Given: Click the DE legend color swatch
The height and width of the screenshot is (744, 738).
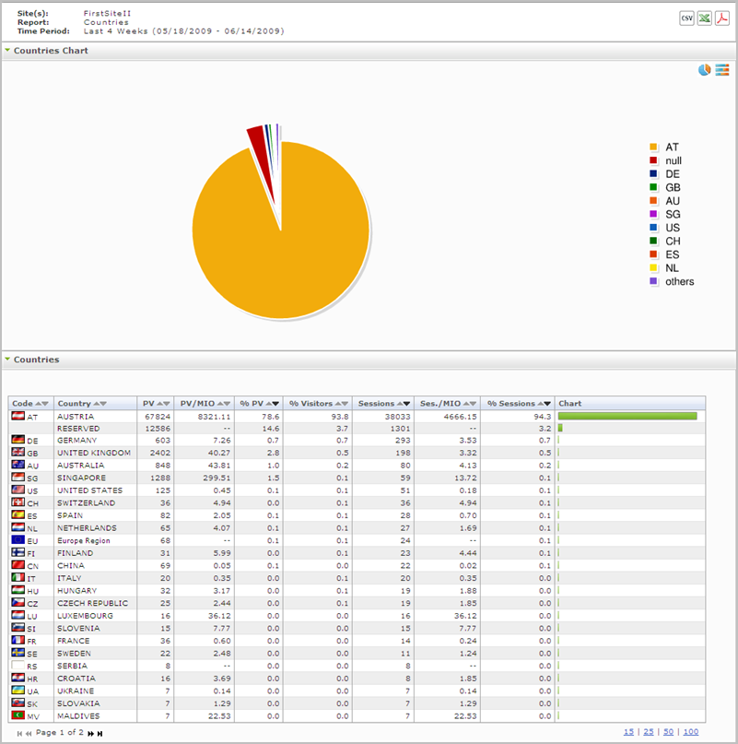Looking at the screenshot, I should [x=653, y=173].
